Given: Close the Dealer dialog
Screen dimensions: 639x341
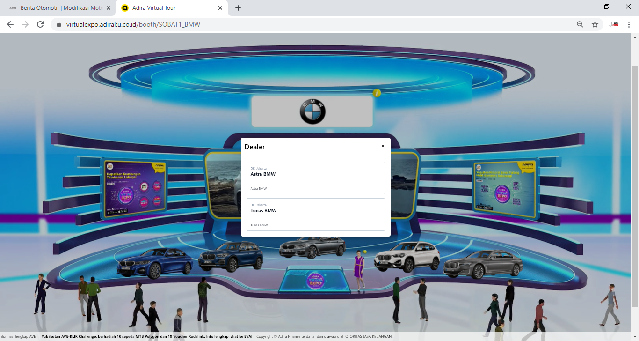Looking at the screenshot, I should tap(383, 146).
